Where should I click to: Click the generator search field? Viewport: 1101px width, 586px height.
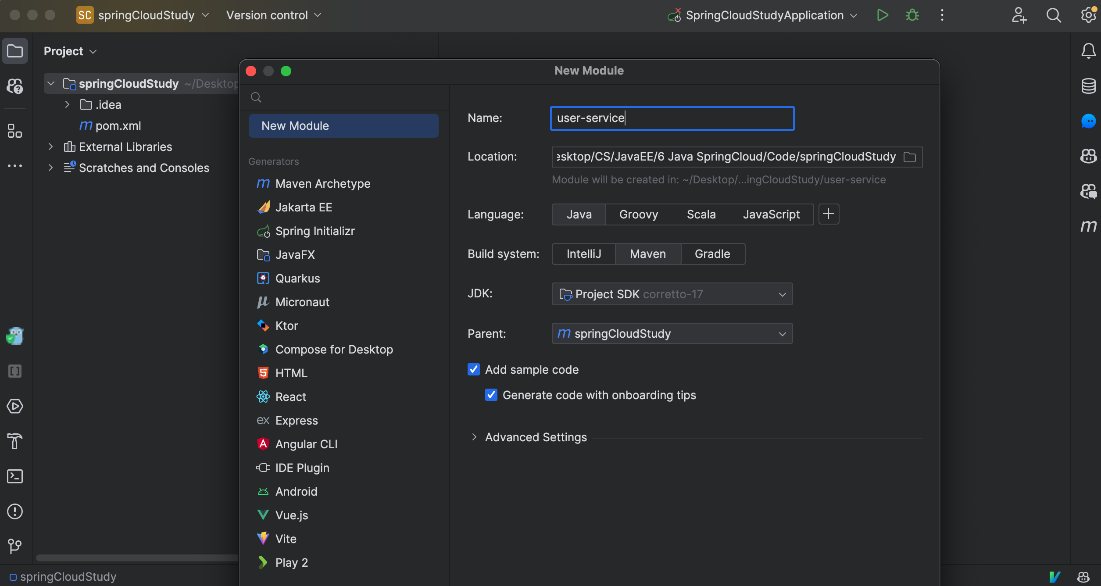tap(344, 97)
